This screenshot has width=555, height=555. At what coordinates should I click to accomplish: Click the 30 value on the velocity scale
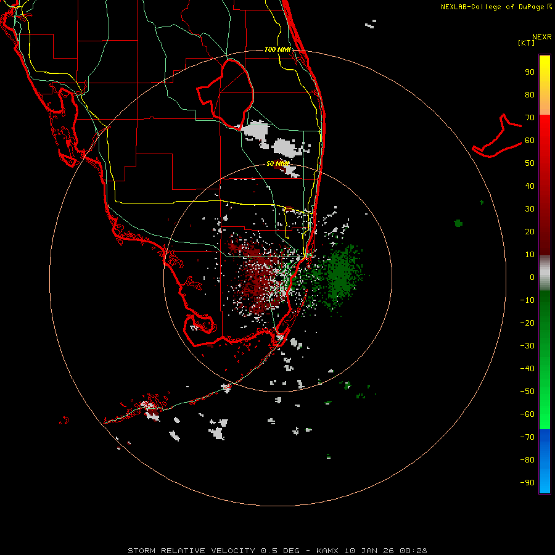pos(530,209)
